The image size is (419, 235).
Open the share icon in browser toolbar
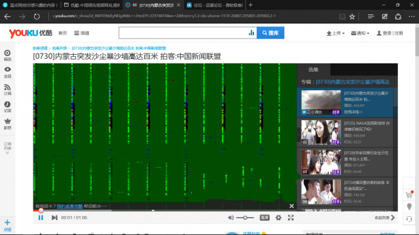398,16
